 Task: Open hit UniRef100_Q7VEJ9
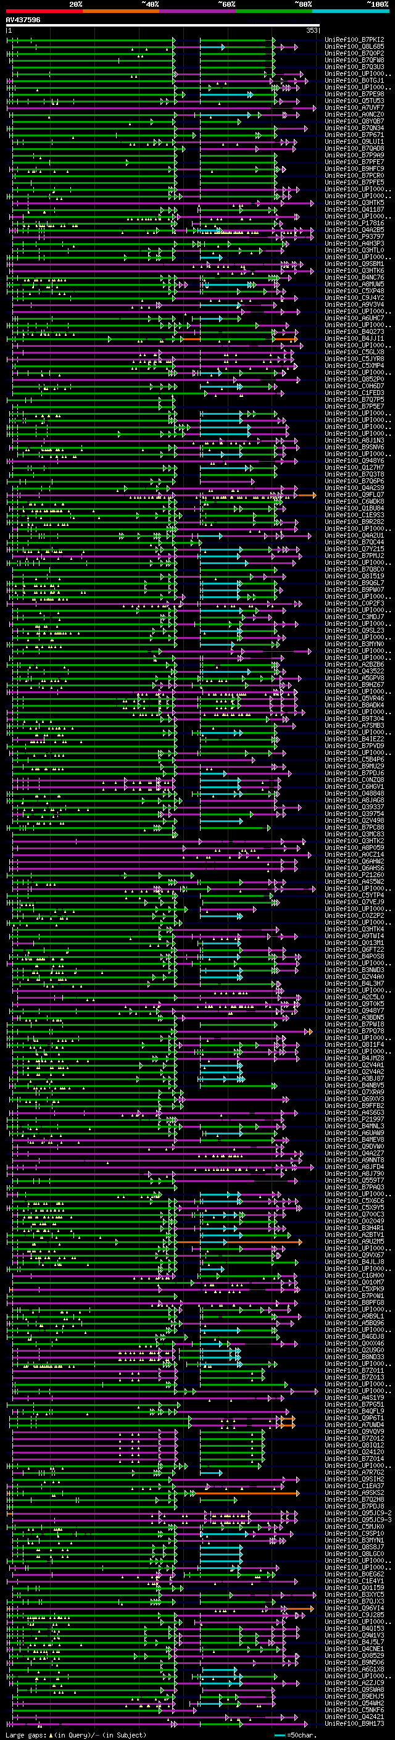click(x=354, y=902)
